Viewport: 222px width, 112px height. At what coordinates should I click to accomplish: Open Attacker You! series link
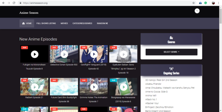click(152, 103)
